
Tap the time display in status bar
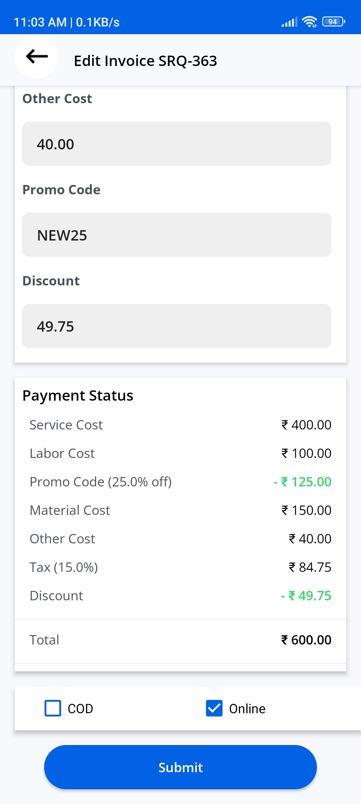coord(40,22)
